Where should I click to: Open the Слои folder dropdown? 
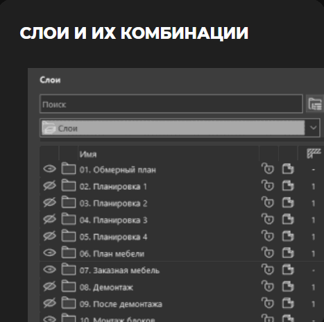pyautogui.click(x=180, y=128)
